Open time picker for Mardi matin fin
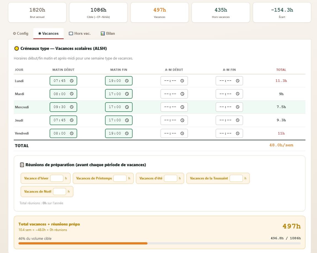 click(127, 94)
